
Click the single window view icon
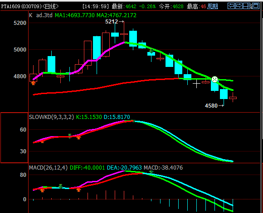point(256,6)
